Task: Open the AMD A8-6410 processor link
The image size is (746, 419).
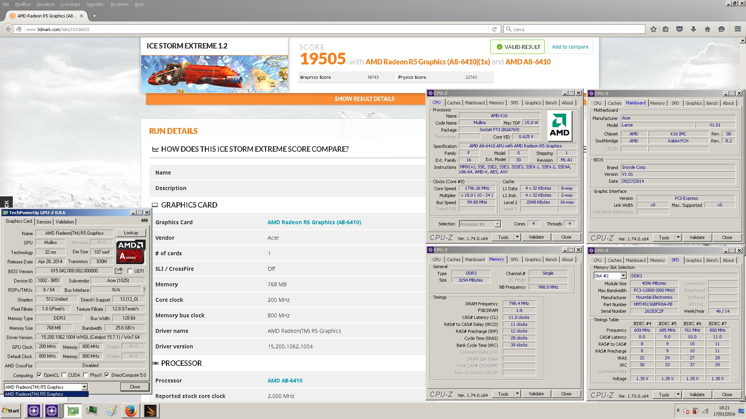Action: tap(285, 381)
